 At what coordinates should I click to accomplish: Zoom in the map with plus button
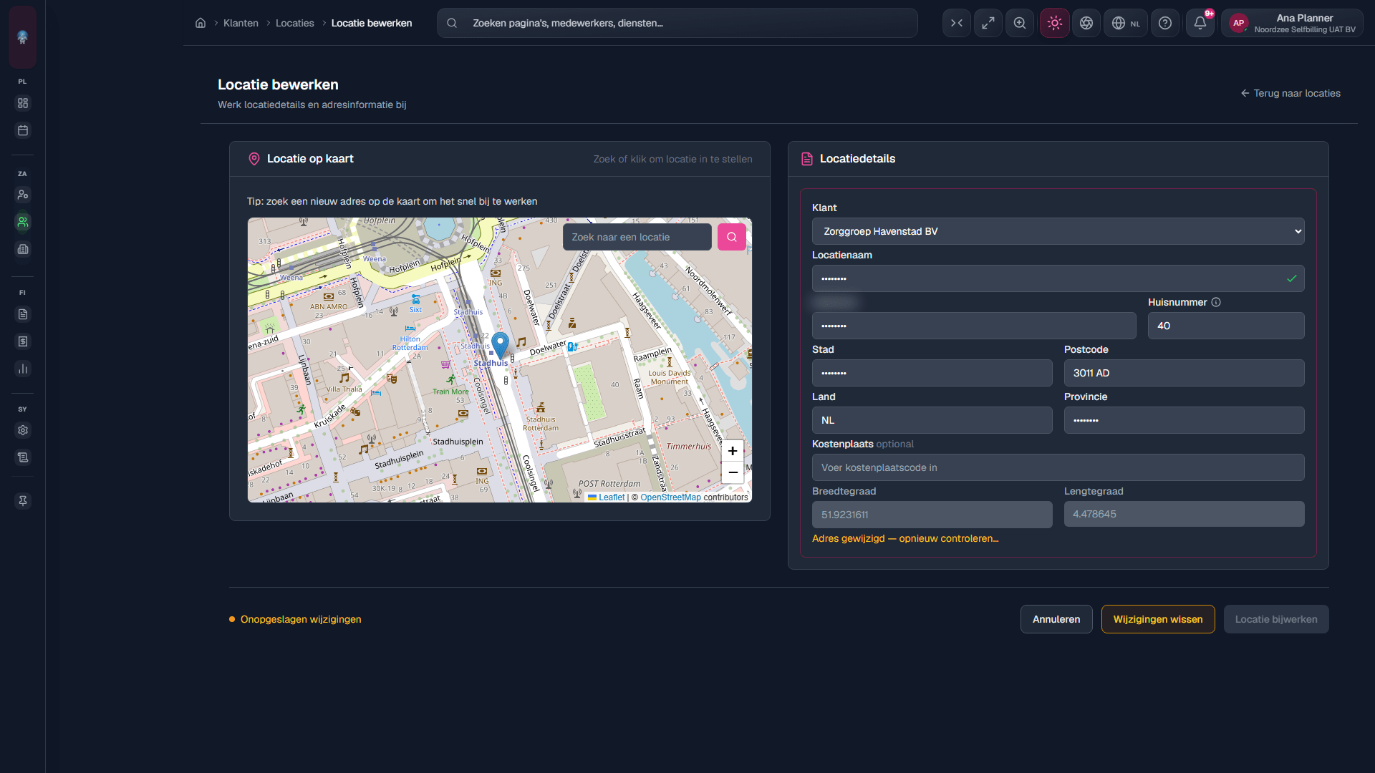pyautogui.click(x=733, y=451)
